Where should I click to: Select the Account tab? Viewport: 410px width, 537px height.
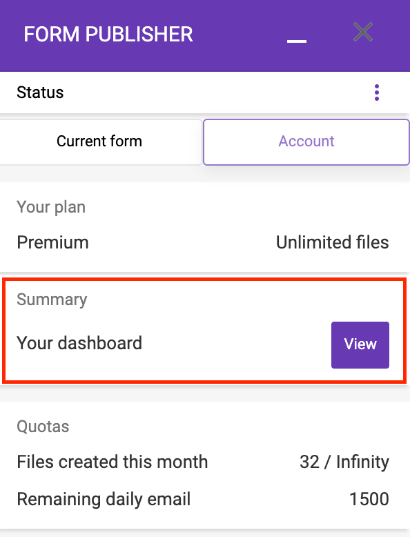[x=306, y=141]
